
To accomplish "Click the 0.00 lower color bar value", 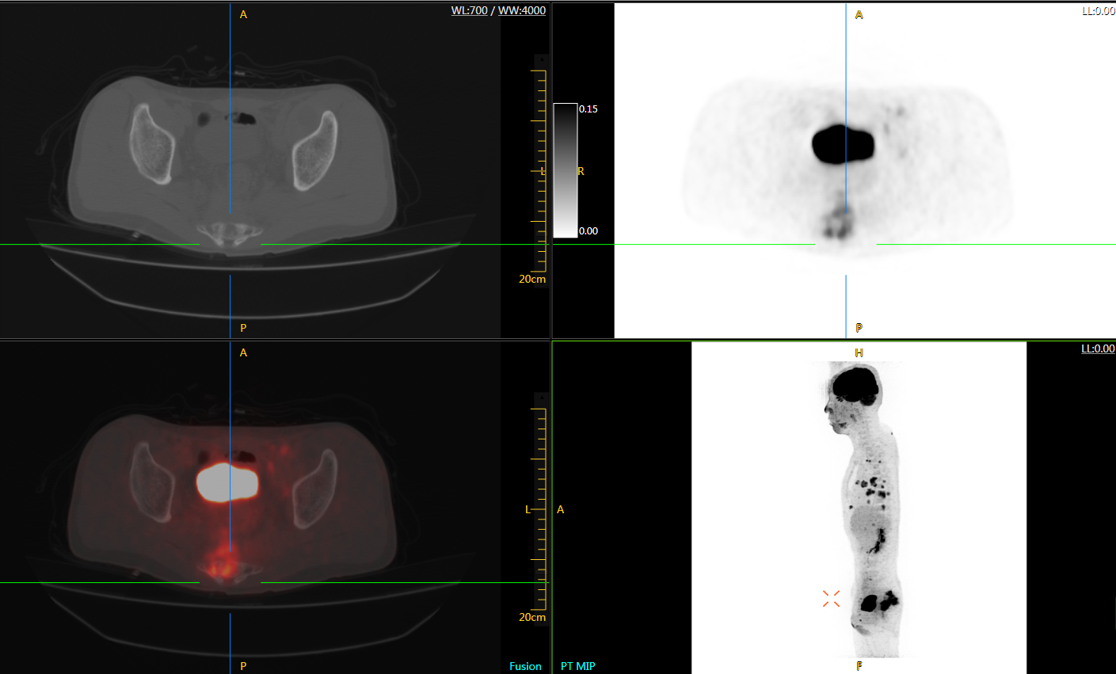I will tap(588, 231).
